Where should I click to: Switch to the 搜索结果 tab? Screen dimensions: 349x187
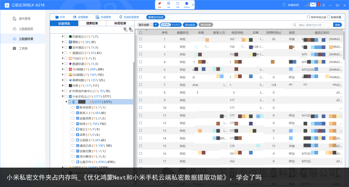click(x=92, y=23)
